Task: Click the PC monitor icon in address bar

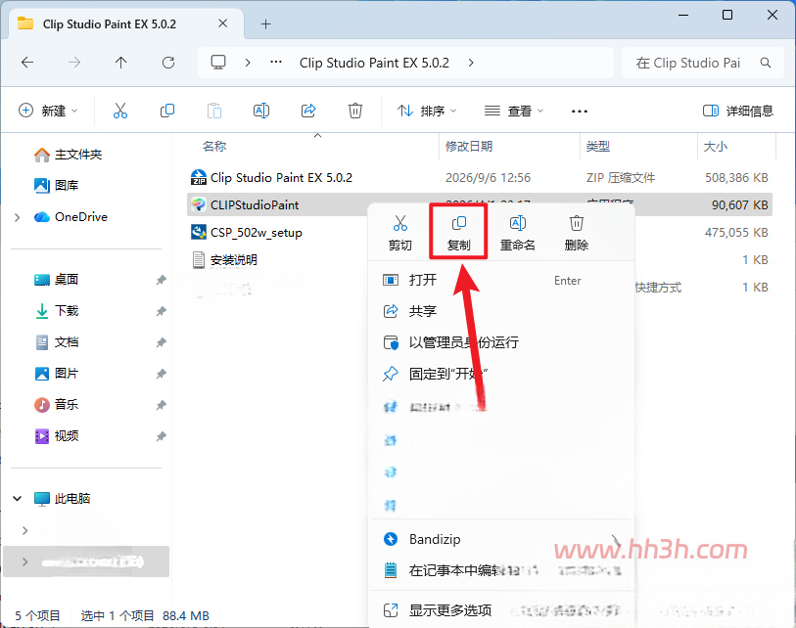Action: 218,63
